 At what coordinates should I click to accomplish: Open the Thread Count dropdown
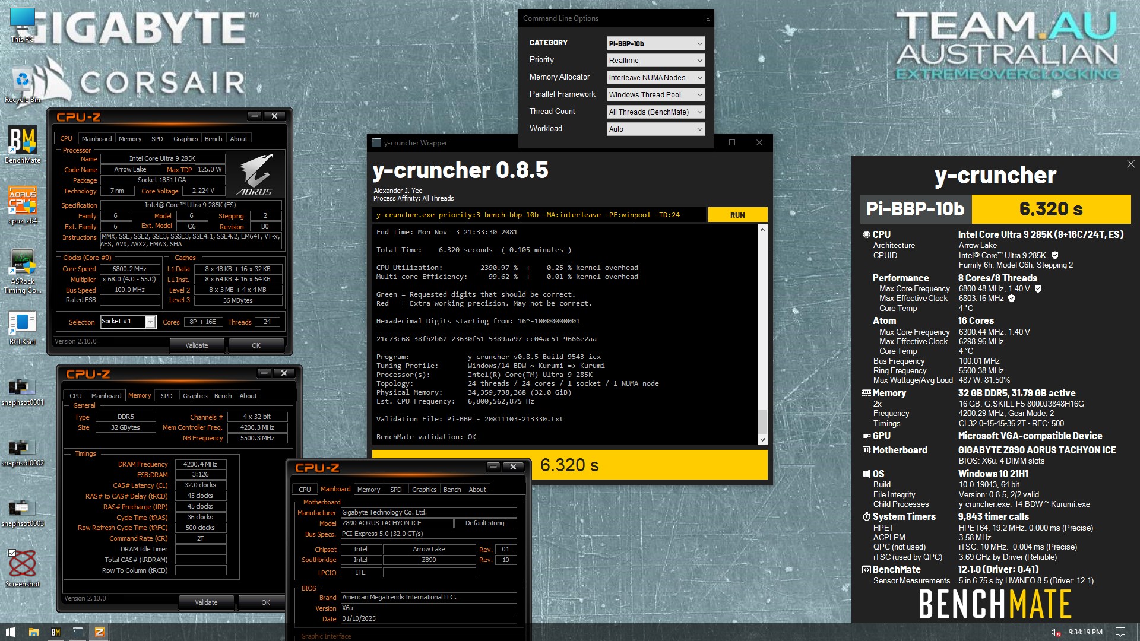point(655,112)
